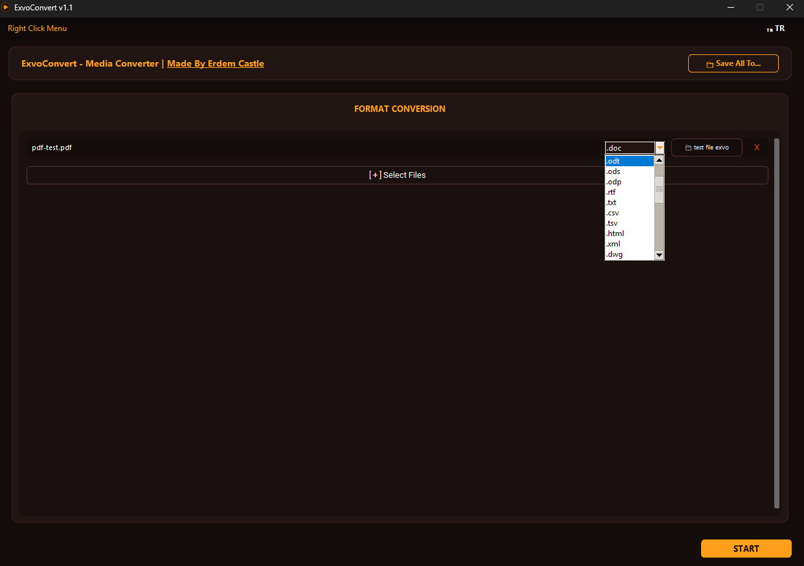Click the .doc format combo box field
This screenshot has width=804, height=566.
coord(630,148)
